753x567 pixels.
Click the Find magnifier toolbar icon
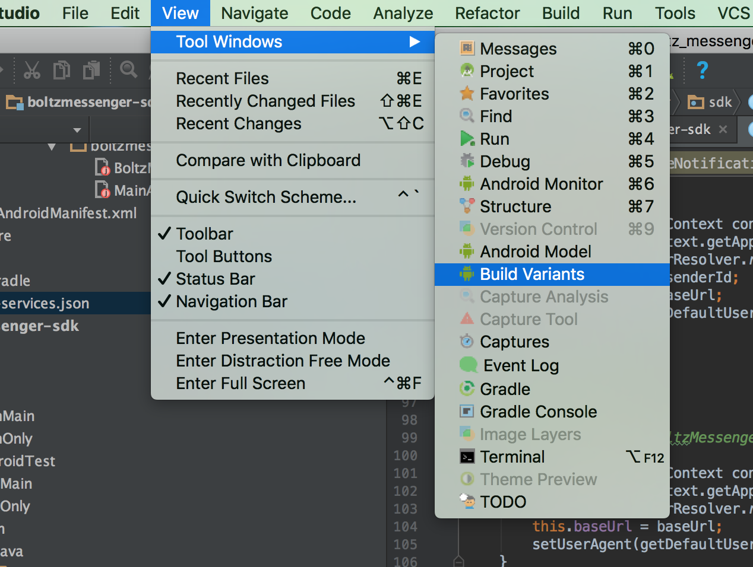pos(128,70)
